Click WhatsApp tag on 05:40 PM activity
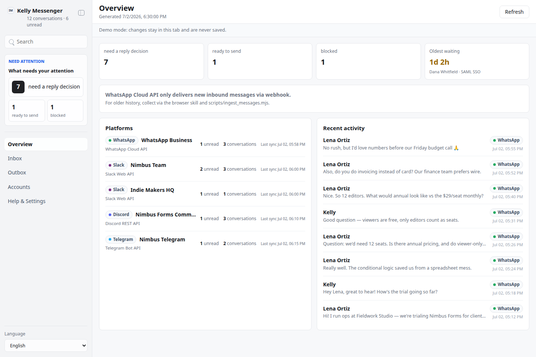 [x=506, y=189]
